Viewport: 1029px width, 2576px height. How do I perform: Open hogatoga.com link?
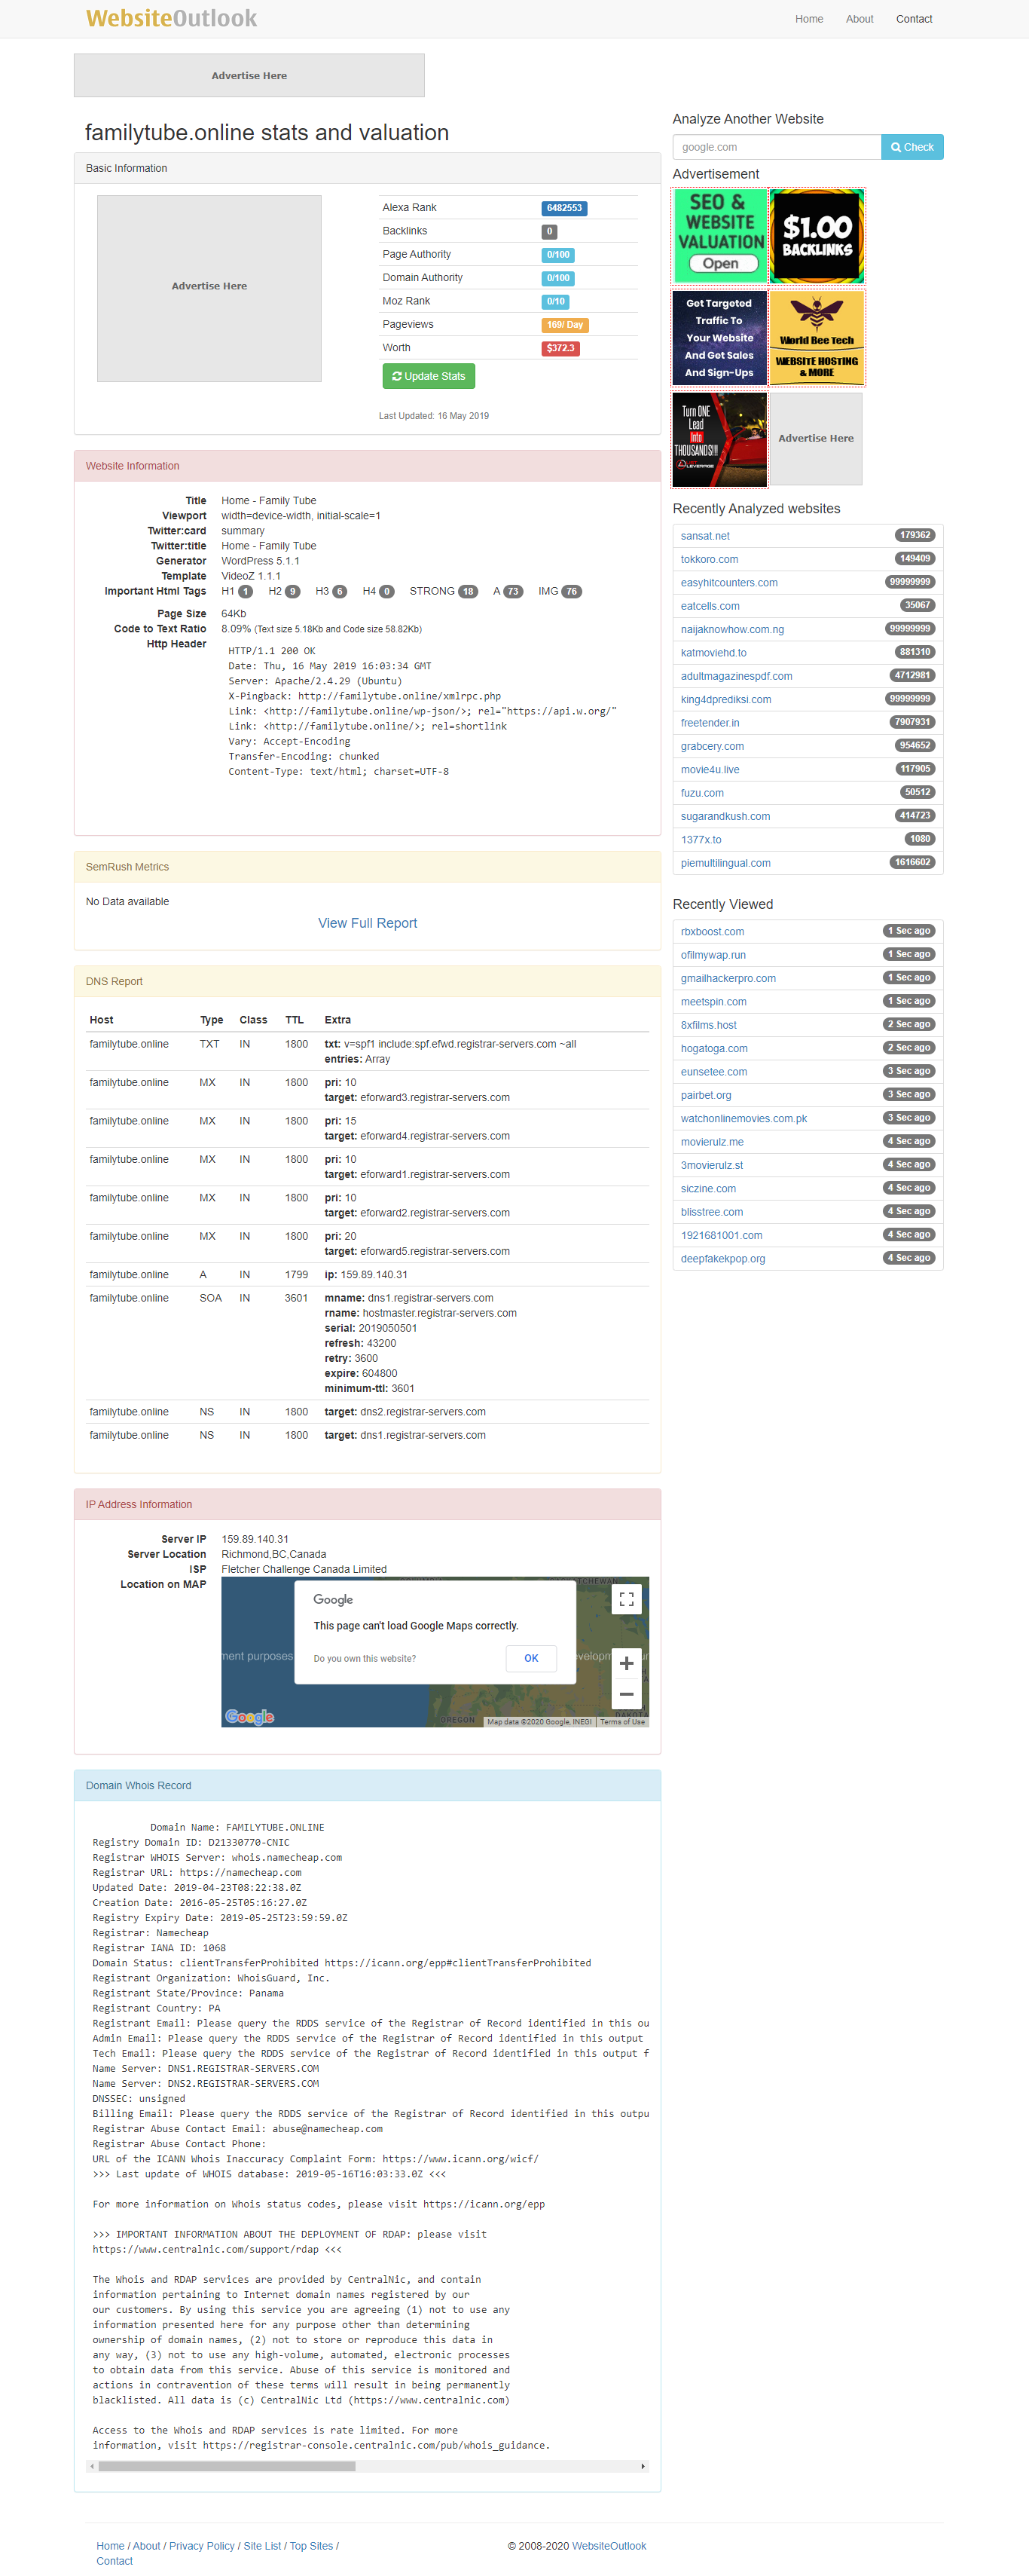pyautogui.click(x=714, y=1048)
